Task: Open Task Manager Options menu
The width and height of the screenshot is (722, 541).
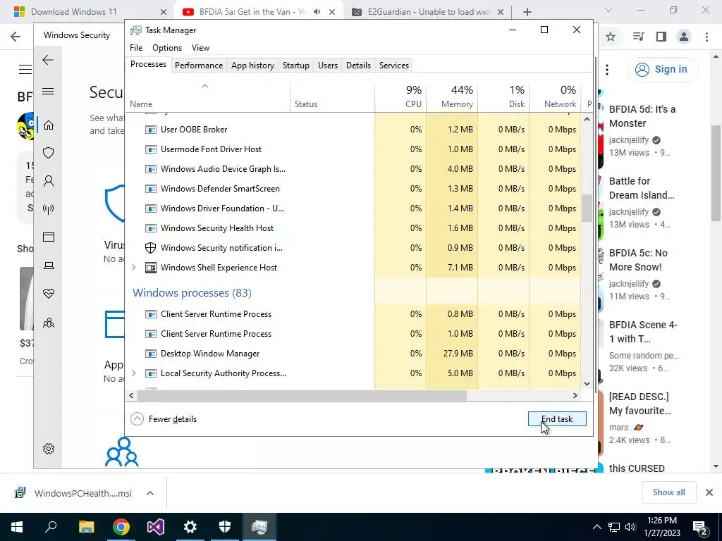Action: (167, 48)
